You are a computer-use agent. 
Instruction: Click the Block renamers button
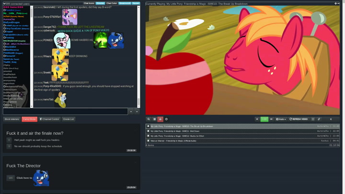pyautogui.click(x=12, y=119)
